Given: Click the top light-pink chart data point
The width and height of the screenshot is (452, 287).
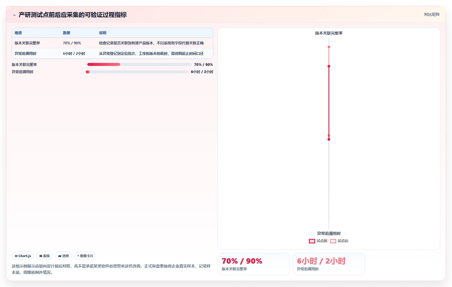Looking at the screenshot, I should (x=329, y=47).
